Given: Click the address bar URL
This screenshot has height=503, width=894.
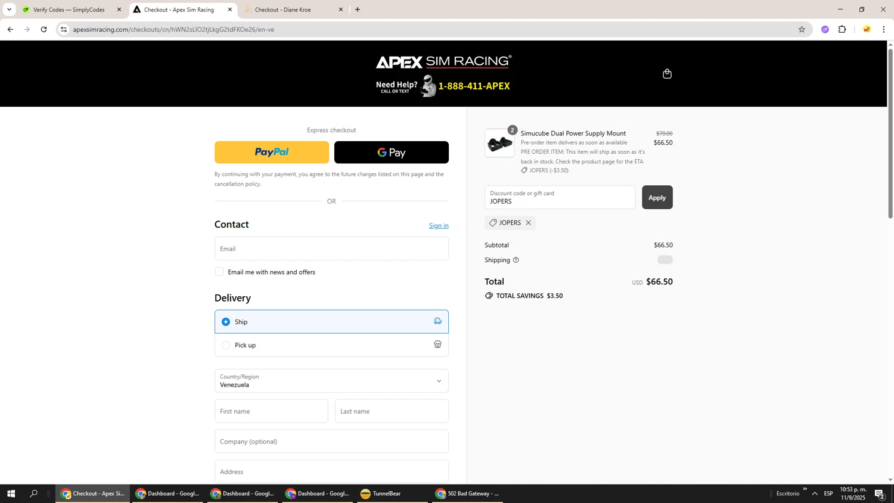Looking at the screenshot, I should [x=173, y=29].
